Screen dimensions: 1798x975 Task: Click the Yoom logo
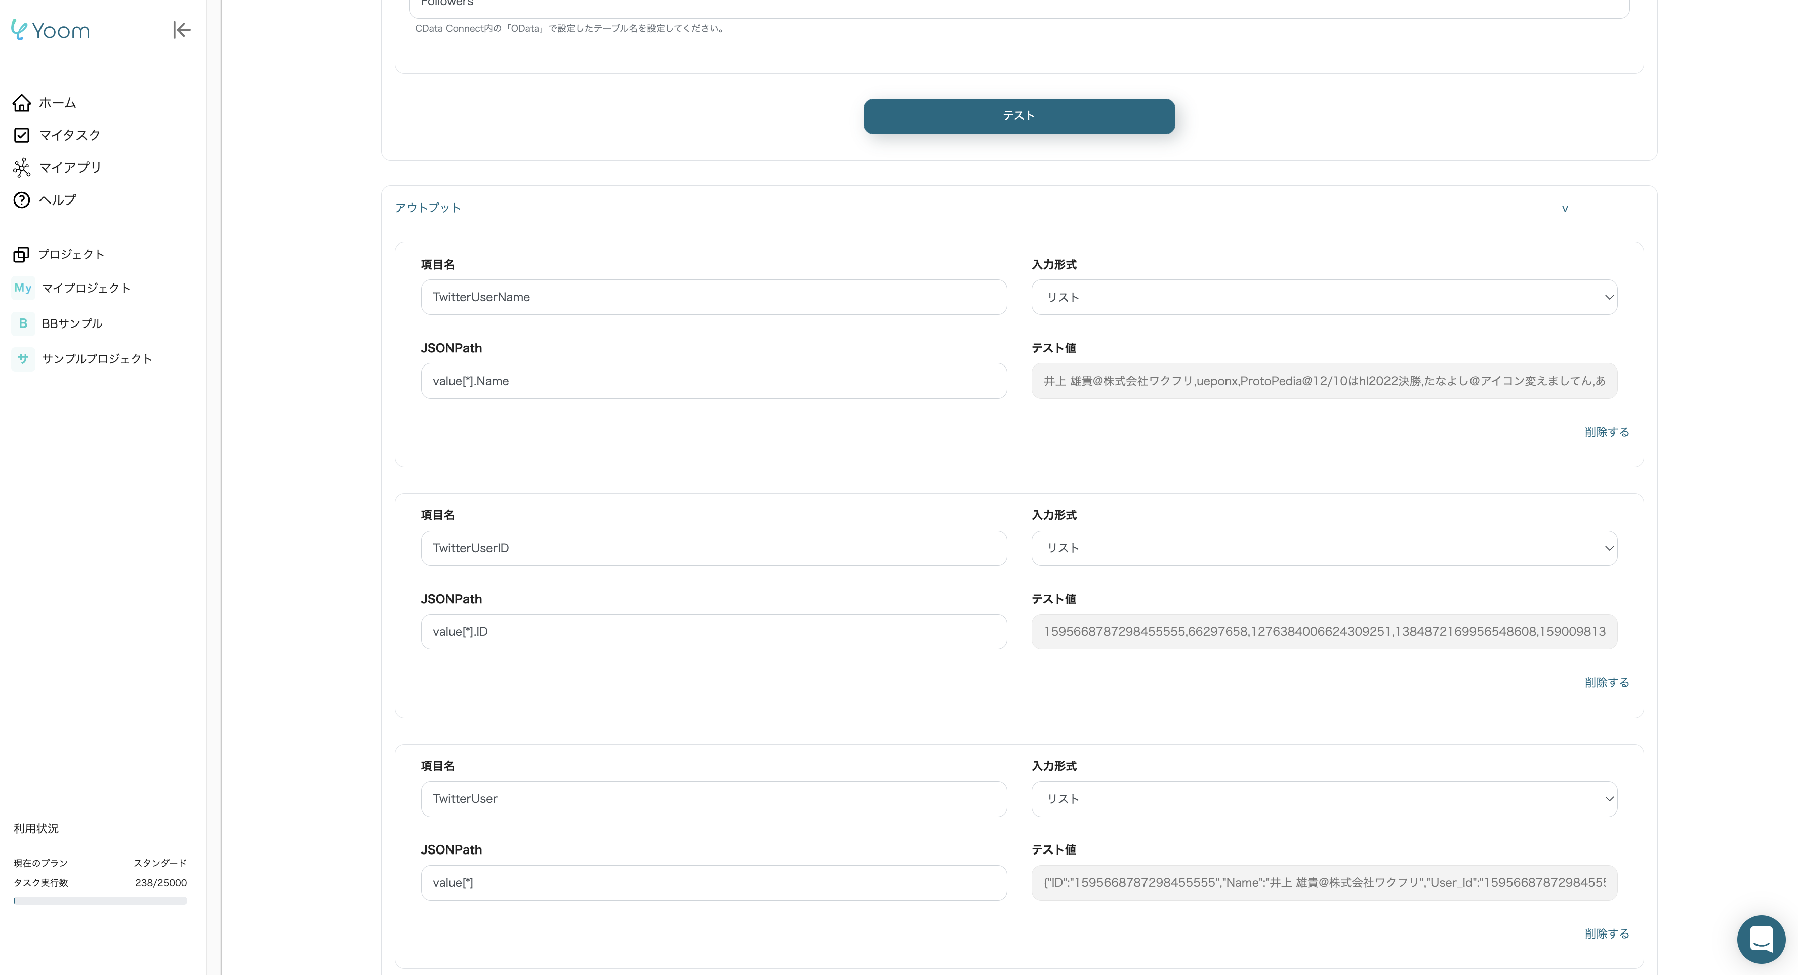50,30
